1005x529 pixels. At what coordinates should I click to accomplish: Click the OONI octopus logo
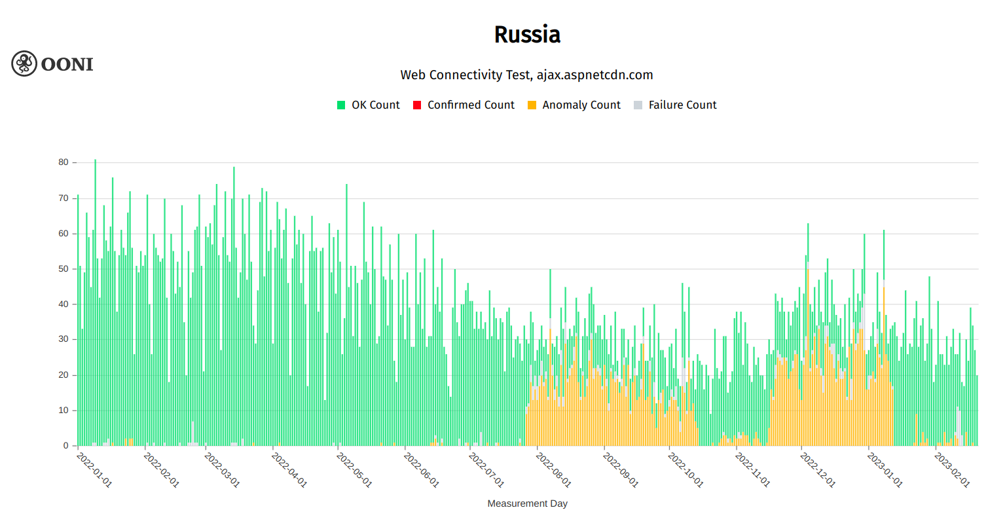coord(24,64)
